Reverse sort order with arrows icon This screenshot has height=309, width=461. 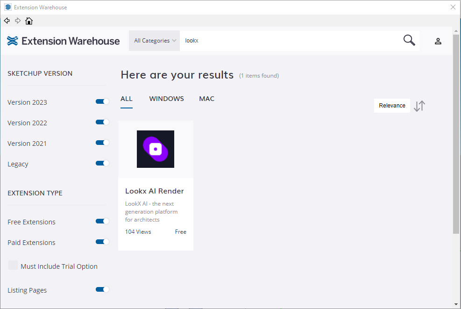pos(419,106)
